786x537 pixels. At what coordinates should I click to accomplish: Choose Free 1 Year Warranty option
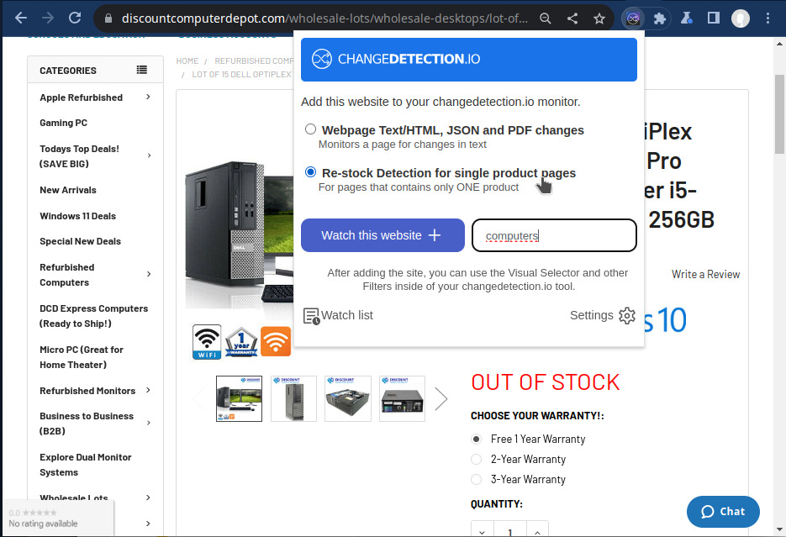click(x=476, y=440)
